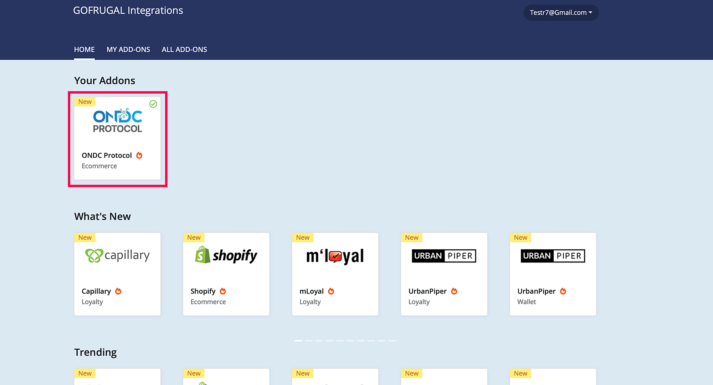Image resolution: width=713 pixels, height=385 pixels.
Task: Click flame icon beside Shopify name
Action: tap(223, 291)
